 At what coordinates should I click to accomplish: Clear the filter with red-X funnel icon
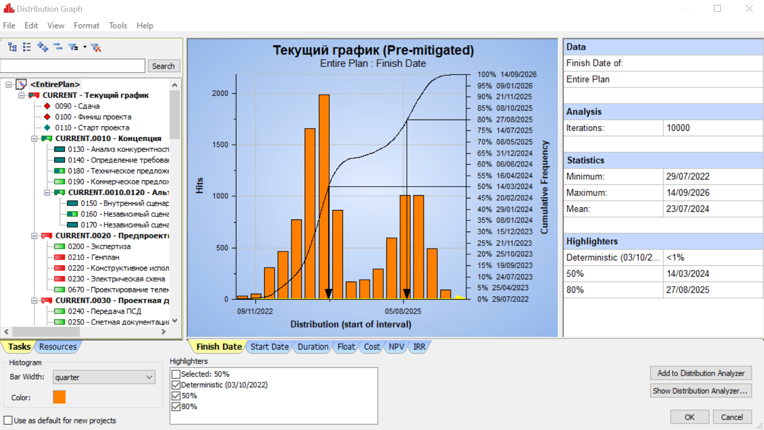96,47
